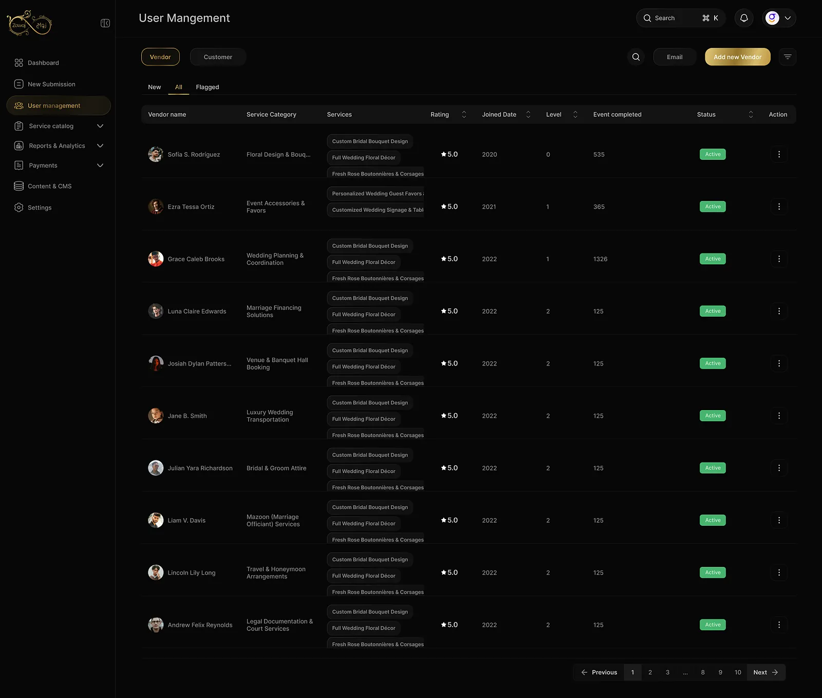Open action menu for Jane B. Smith

click(779, 416)
